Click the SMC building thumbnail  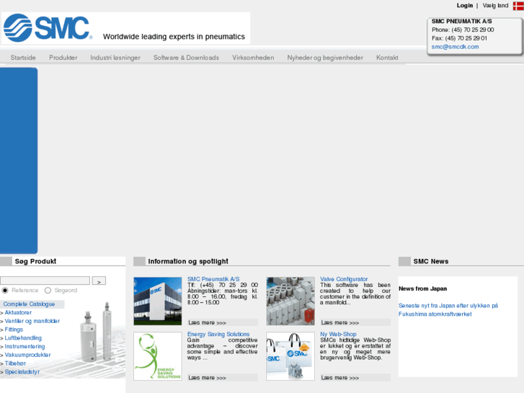point(158,301)
